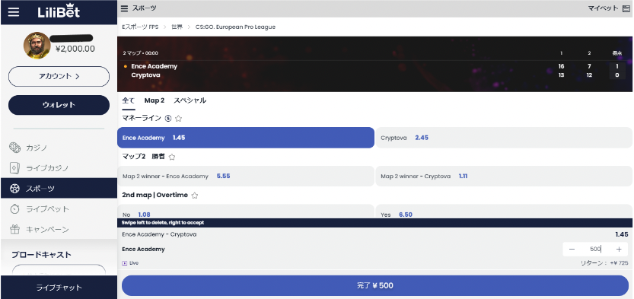Image resolution: width=634 pixels, height=299 pixels.
Task: Select スポーツ in the sidebar
Action: tap(40, 189)
